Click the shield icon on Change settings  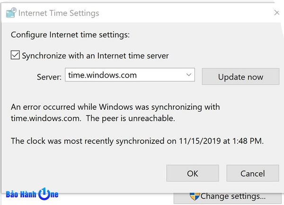(x=194, y=196)
